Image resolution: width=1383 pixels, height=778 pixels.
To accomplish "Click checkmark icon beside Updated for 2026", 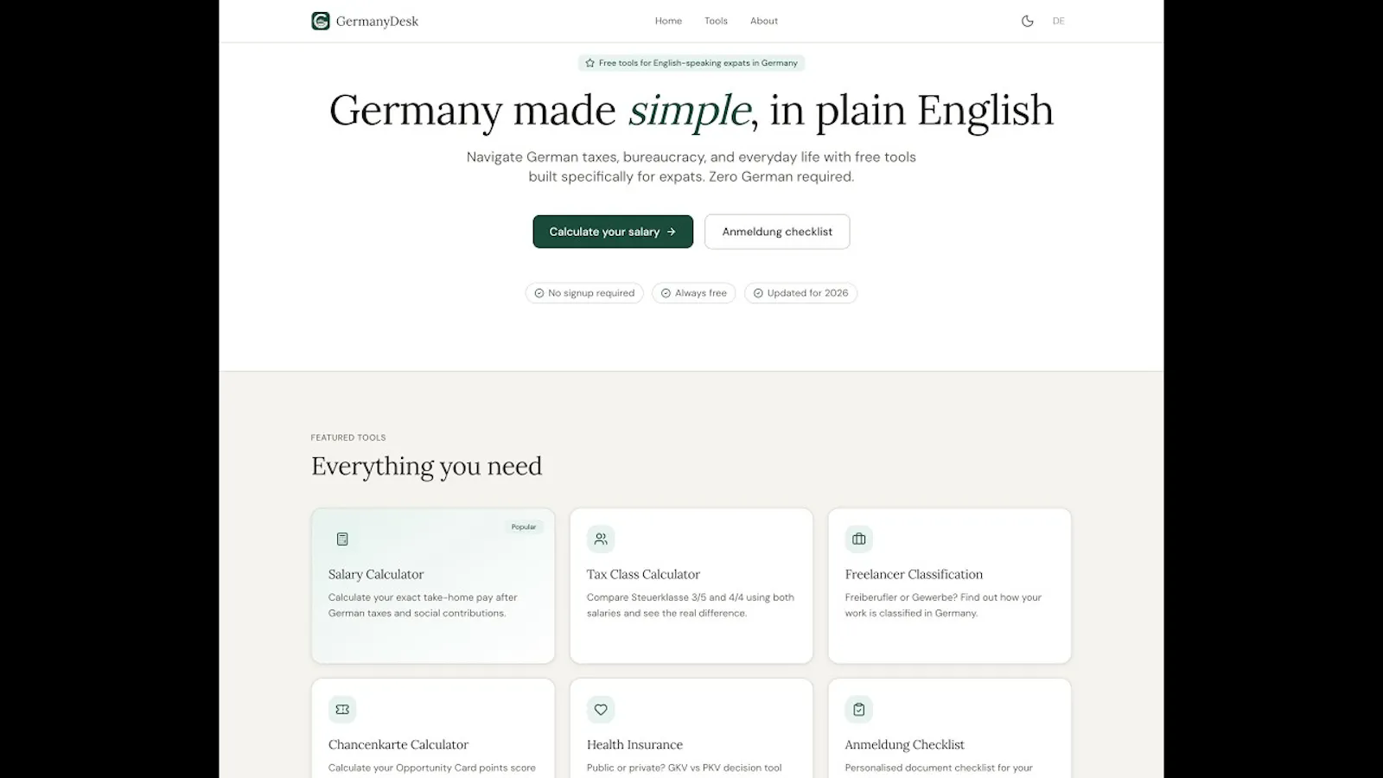I will coord(758,293).
